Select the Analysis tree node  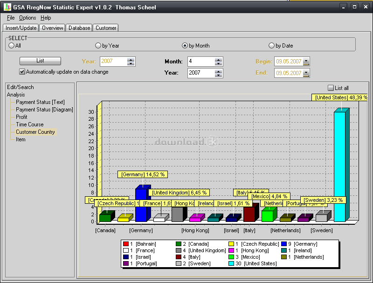pyautogui.click(x=16, y=95)
